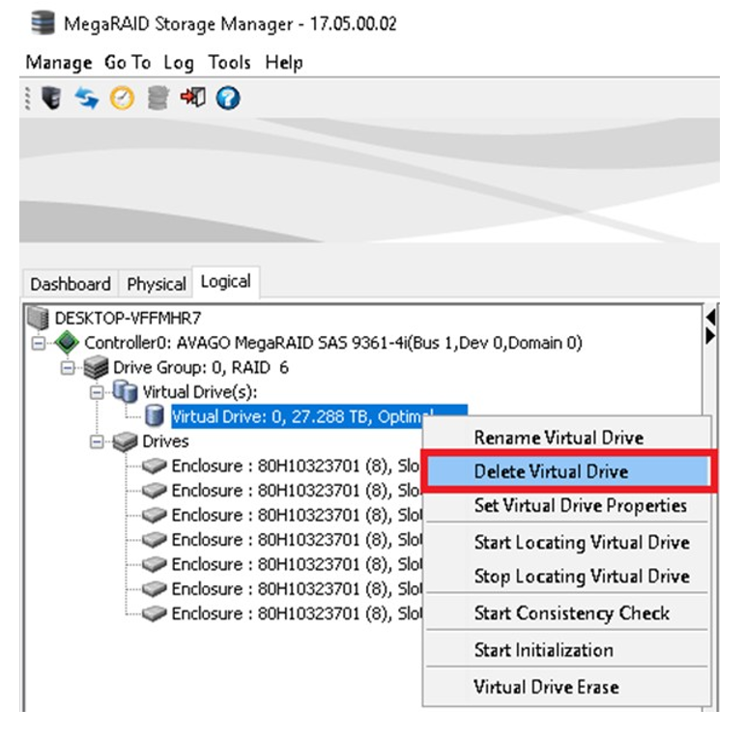This screenshot has width=745, height=737.
Task: Collapse the Virtual Drive(s) node
Action: click(97, 392)
